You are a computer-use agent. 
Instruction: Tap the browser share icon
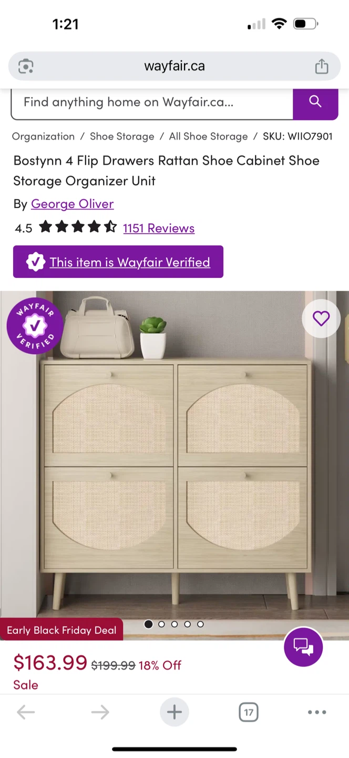[x=322, y=66]
